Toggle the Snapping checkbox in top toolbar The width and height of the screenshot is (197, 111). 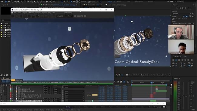(x=89, y=2)
